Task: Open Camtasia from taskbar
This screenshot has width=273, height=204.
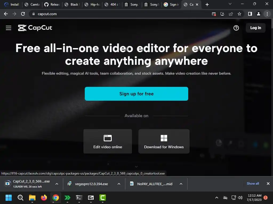Action: click(103, 198)
